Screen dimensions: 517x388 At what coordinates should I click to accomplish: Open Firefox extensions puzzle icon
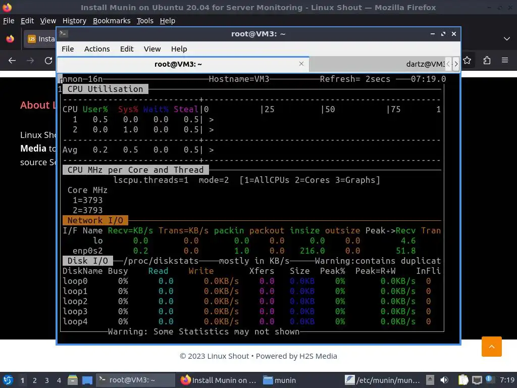[x=487, y=61]
